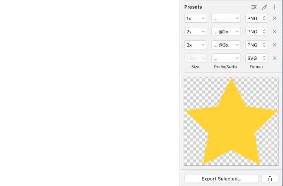Open prefix/suffix dropdown for SVG preset
The height and width of the screenshot is (186, 283).
click(x=226, y=58)
